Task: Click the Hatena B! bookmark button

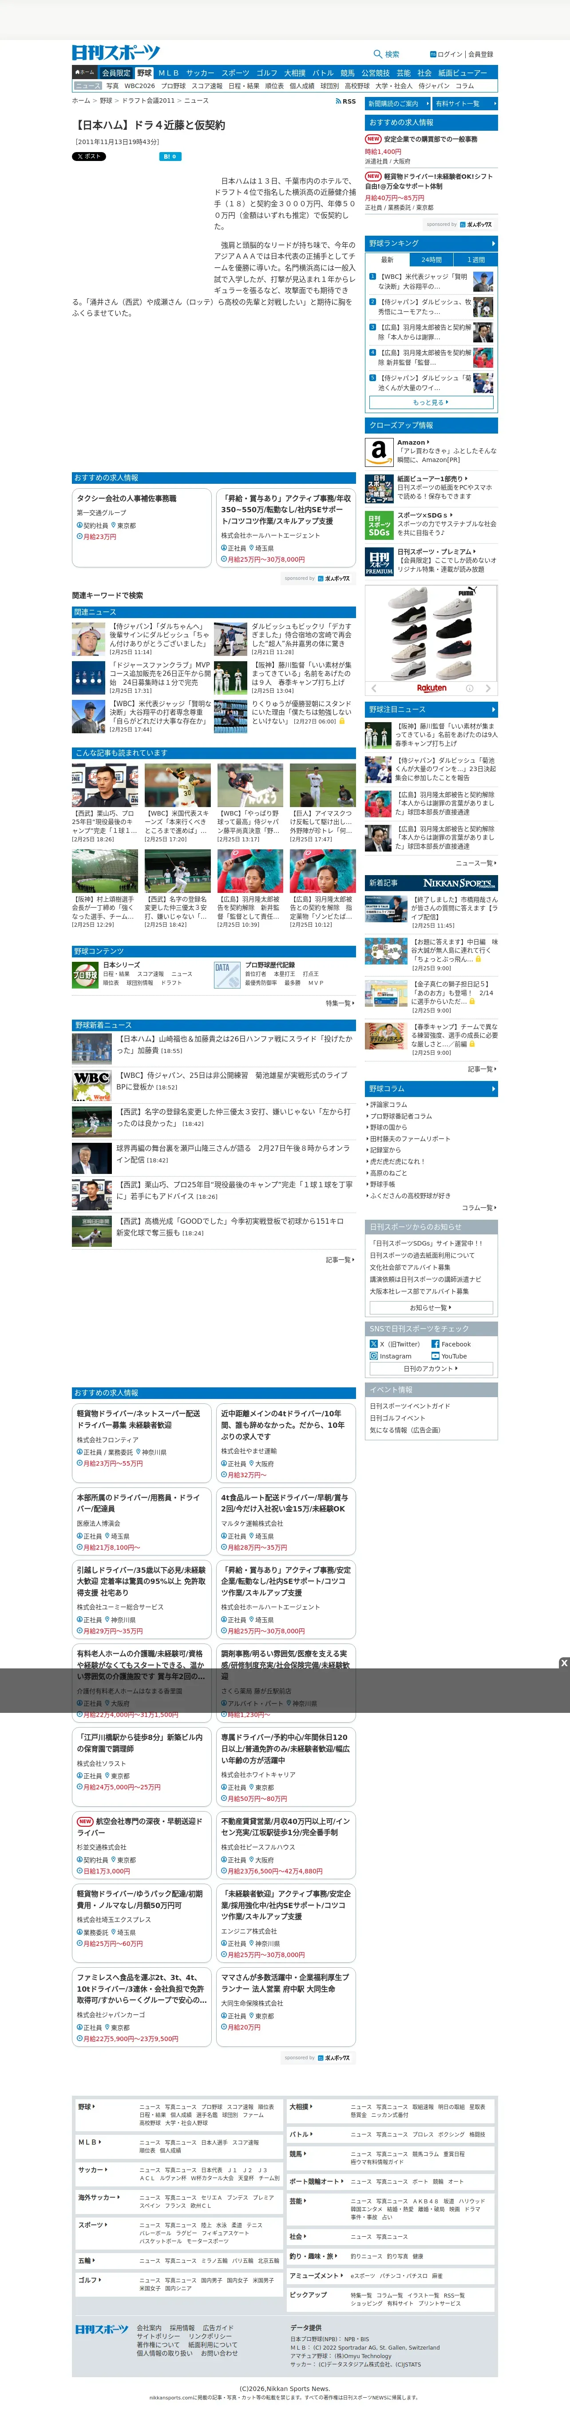Action: click(x=170, y=157)
